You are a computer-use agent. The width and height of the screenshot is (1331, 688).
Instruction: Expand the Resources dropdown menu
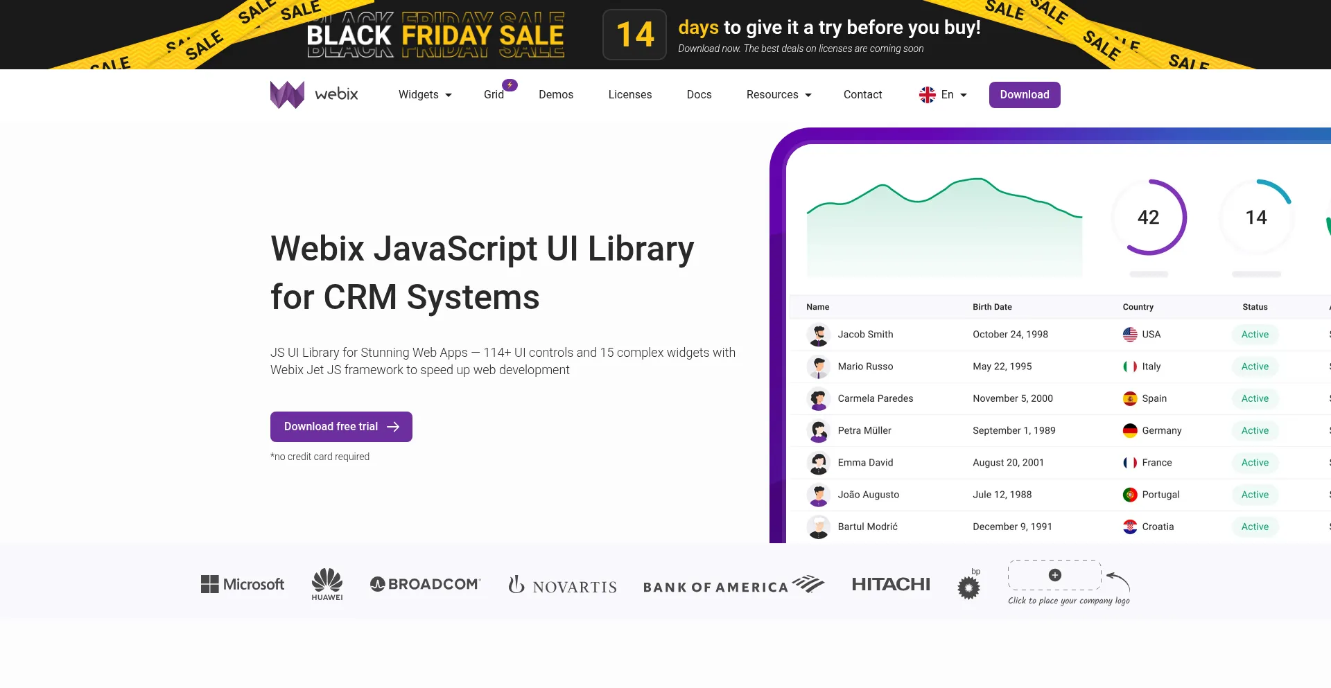tap(778, 95)
